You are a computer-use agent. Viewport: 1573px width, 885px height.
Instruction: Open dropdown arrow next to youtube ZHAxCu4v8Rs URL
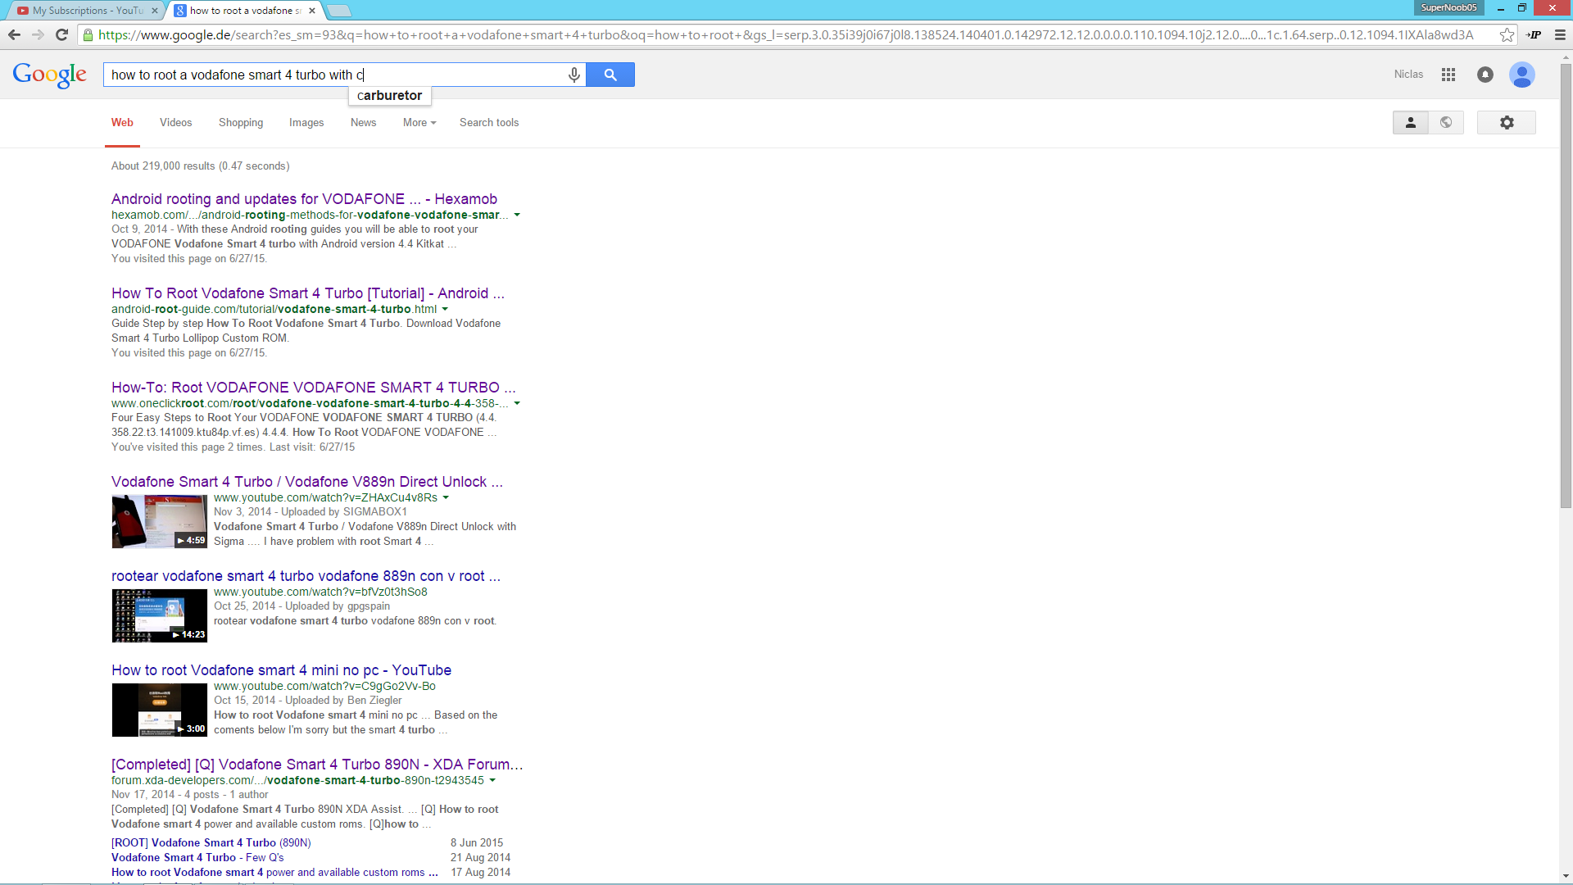446,497
